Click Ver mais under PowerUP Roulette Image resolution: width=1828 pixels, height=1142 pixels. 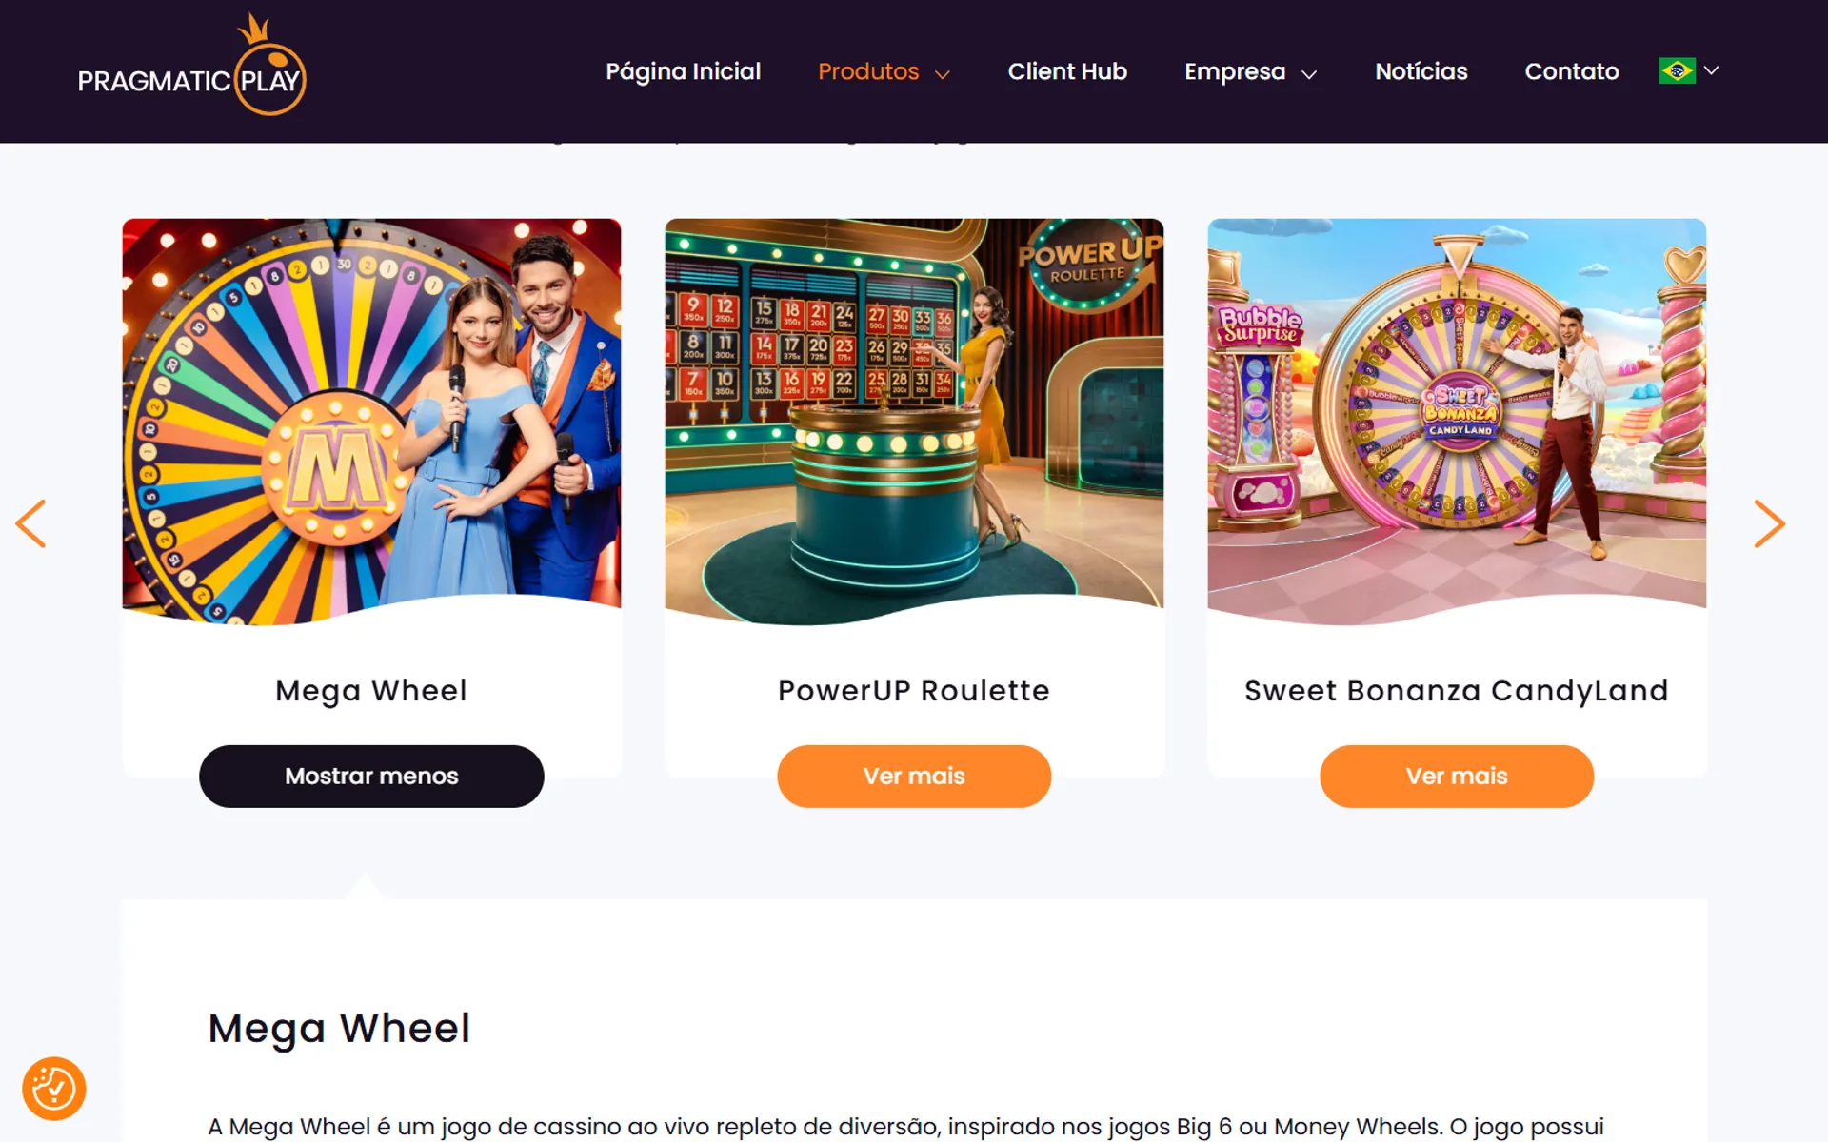click(x=914, y=777)
